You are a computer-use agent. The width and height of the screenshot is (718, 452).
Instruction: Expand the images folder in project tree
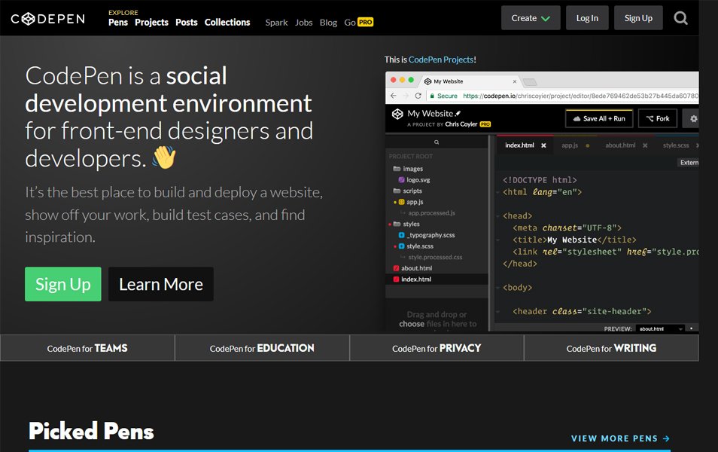coord(408,169)
